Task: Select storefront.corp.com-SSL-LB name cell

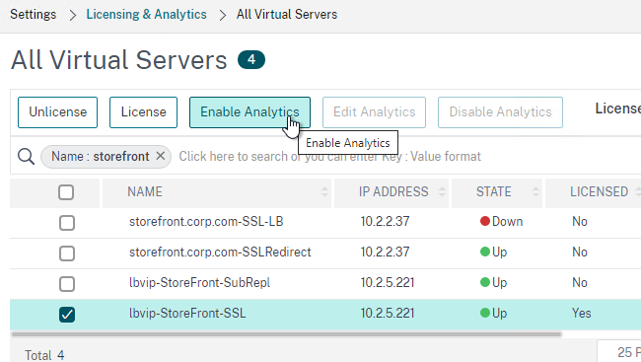Action: tap(206, 221)
